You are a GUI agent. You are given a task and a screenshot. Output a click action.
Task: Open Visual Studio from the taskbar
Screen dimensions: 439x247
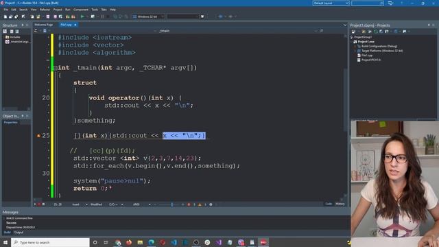[x=218, y=242]
